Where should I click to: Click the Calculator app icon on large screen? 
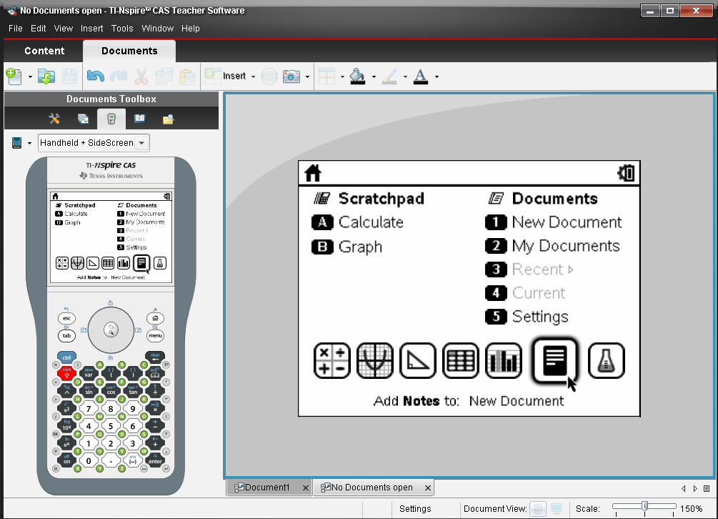click(332, 361)
